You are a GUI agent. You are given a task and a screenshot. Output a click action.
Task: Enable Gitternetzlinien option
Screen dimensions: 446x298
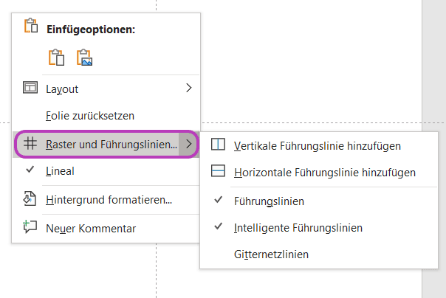click(x=319, y=254)
